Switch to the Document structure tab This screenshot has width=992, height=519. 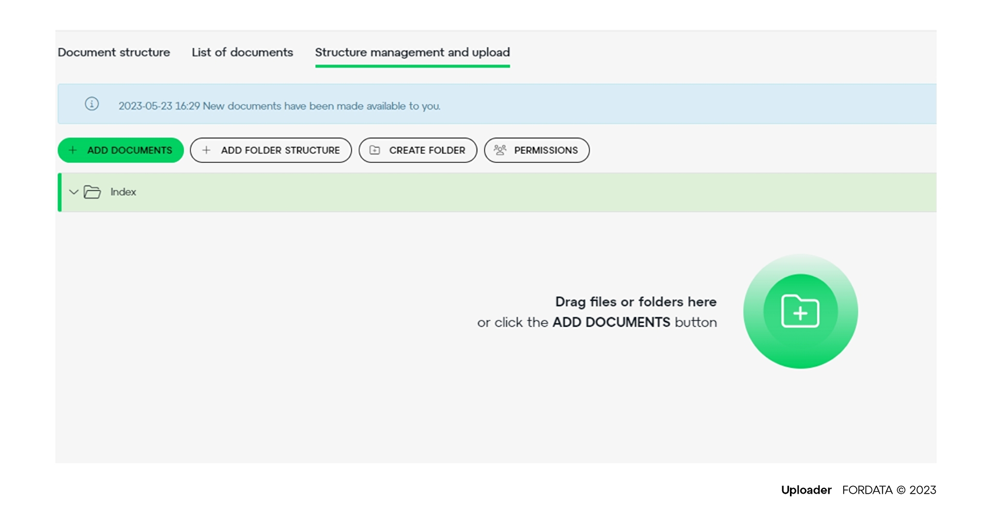tap(114, 52)
